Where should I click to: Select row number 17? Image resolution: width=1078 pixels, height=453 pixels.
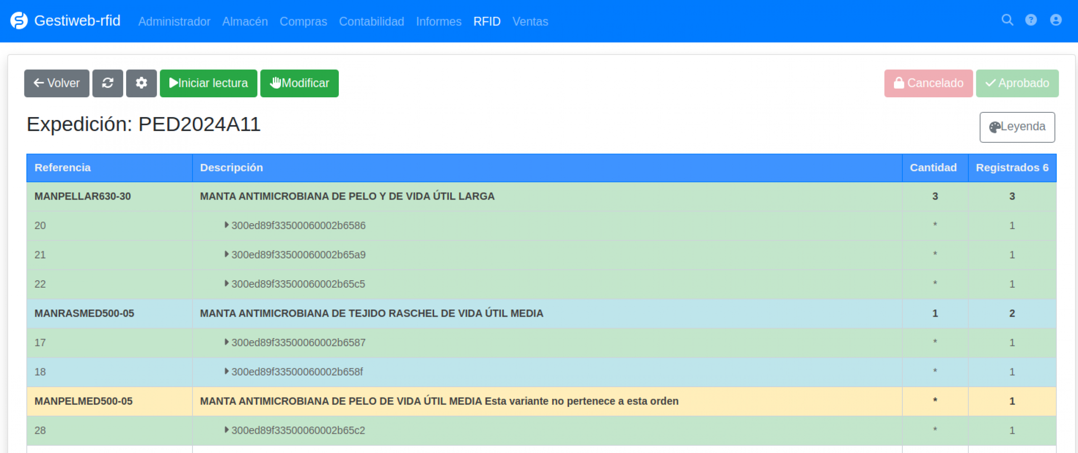pos(40,343)
